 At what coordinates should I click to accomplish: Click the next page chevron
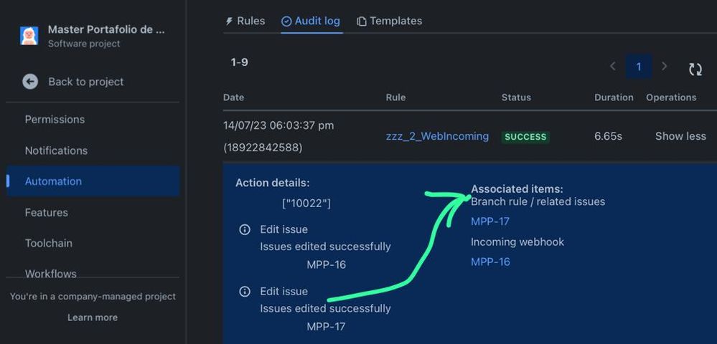665,67
